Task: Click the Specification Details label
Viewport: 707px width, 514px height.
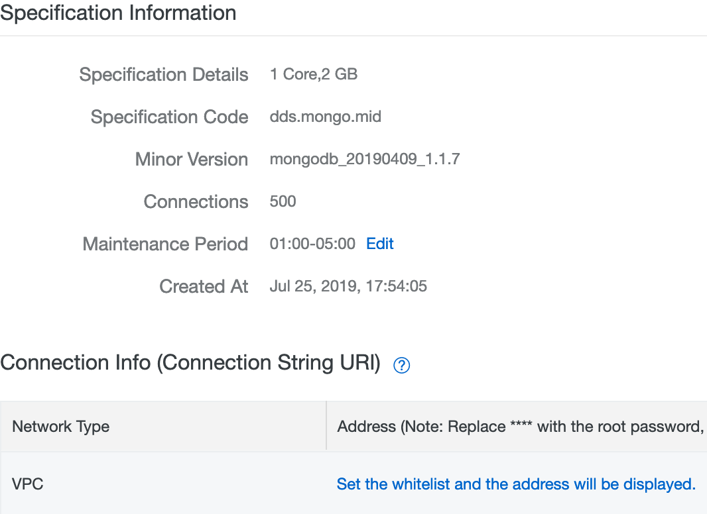Action: pos(164,74)
